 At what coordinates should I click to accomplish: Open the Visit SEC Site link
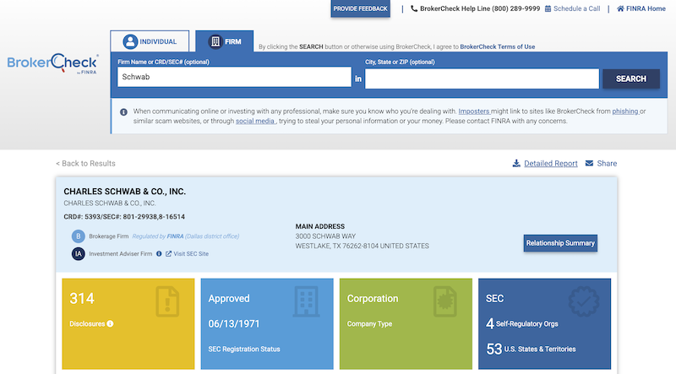point(191,253)
